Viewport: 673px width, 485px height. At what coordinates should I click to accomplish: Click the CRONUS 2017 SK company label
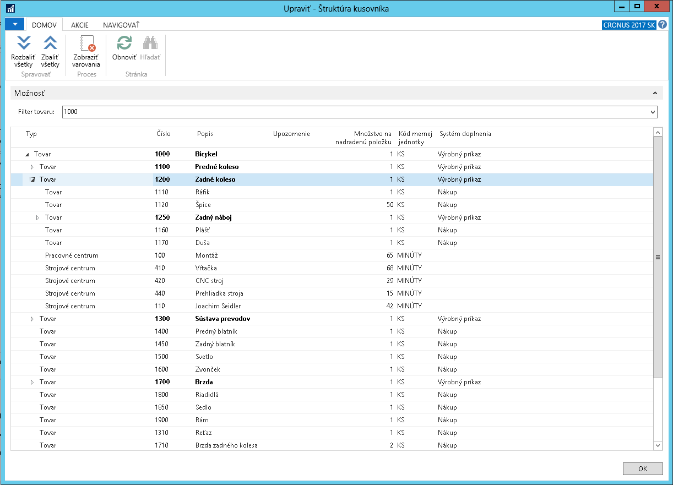pos(629,25)
